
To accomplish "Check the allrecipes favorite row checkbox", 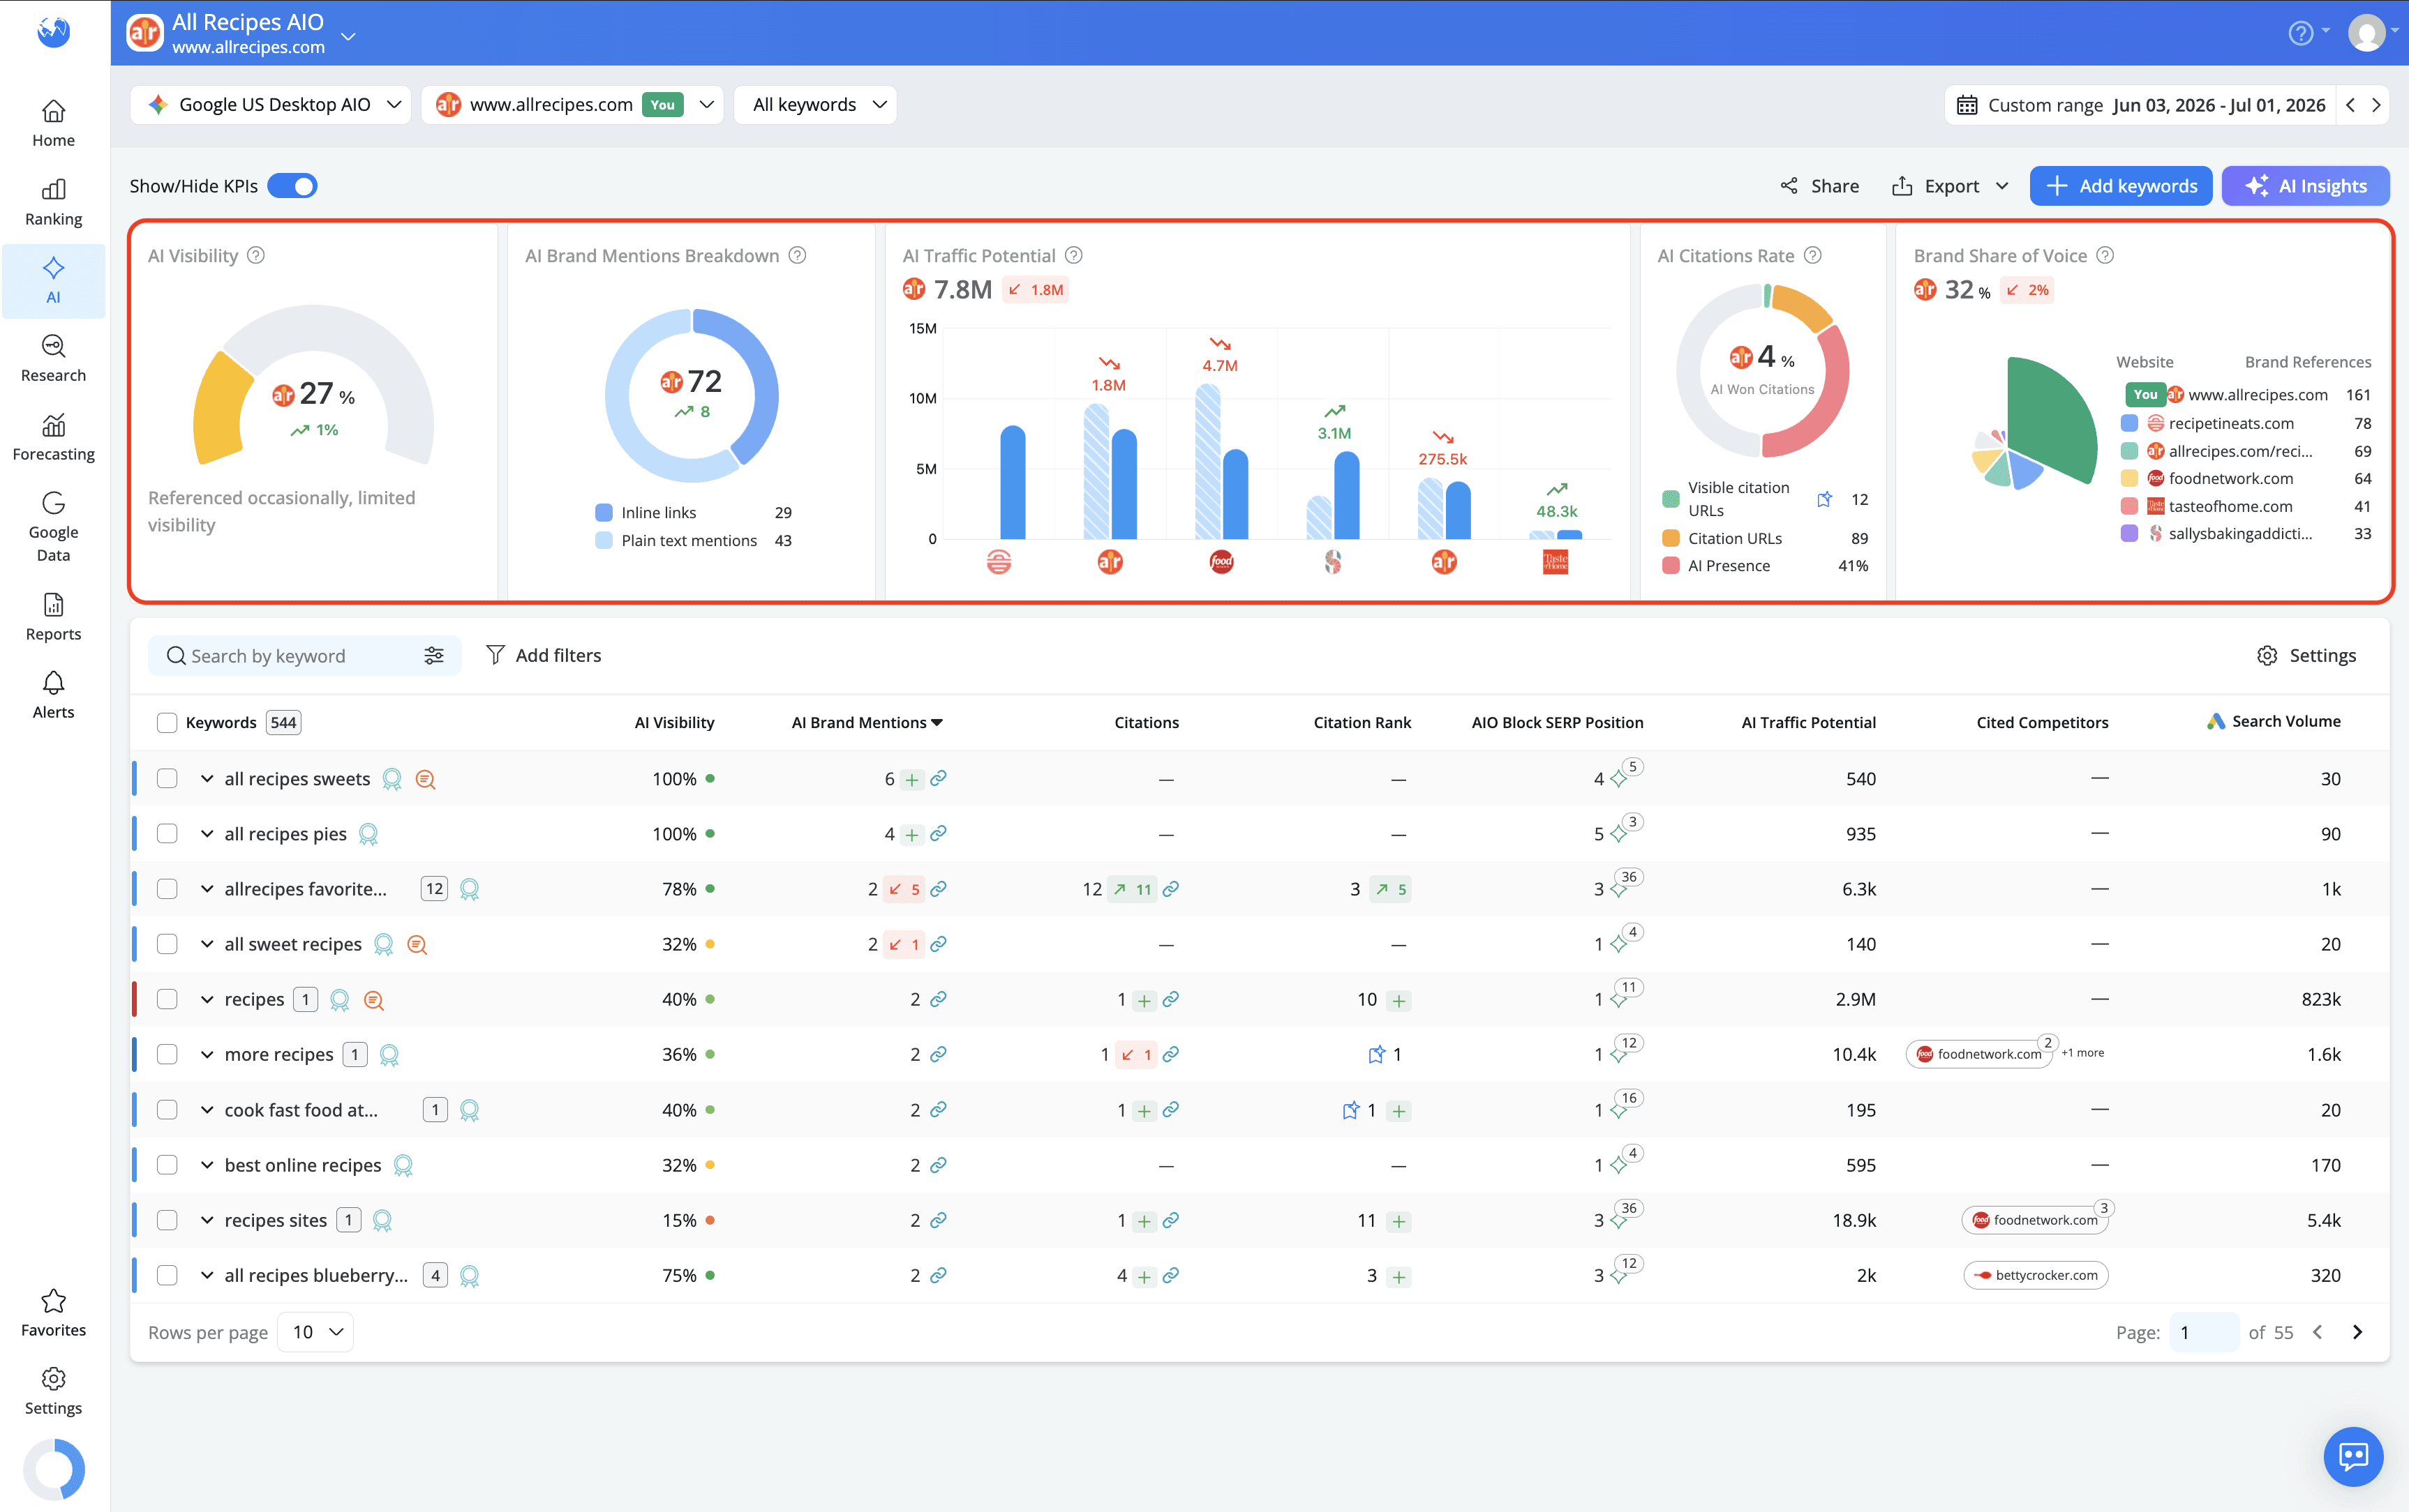I will pos(167,888).
